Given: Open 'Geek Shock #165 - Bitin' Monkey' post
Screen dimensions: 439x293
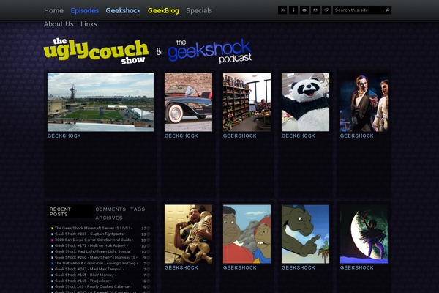Looking at the screenshot, I should point(84,275).
